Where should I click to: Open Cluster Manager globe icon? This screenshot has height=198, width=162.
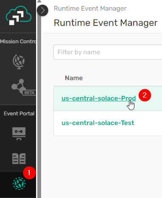tap(19, 61)
